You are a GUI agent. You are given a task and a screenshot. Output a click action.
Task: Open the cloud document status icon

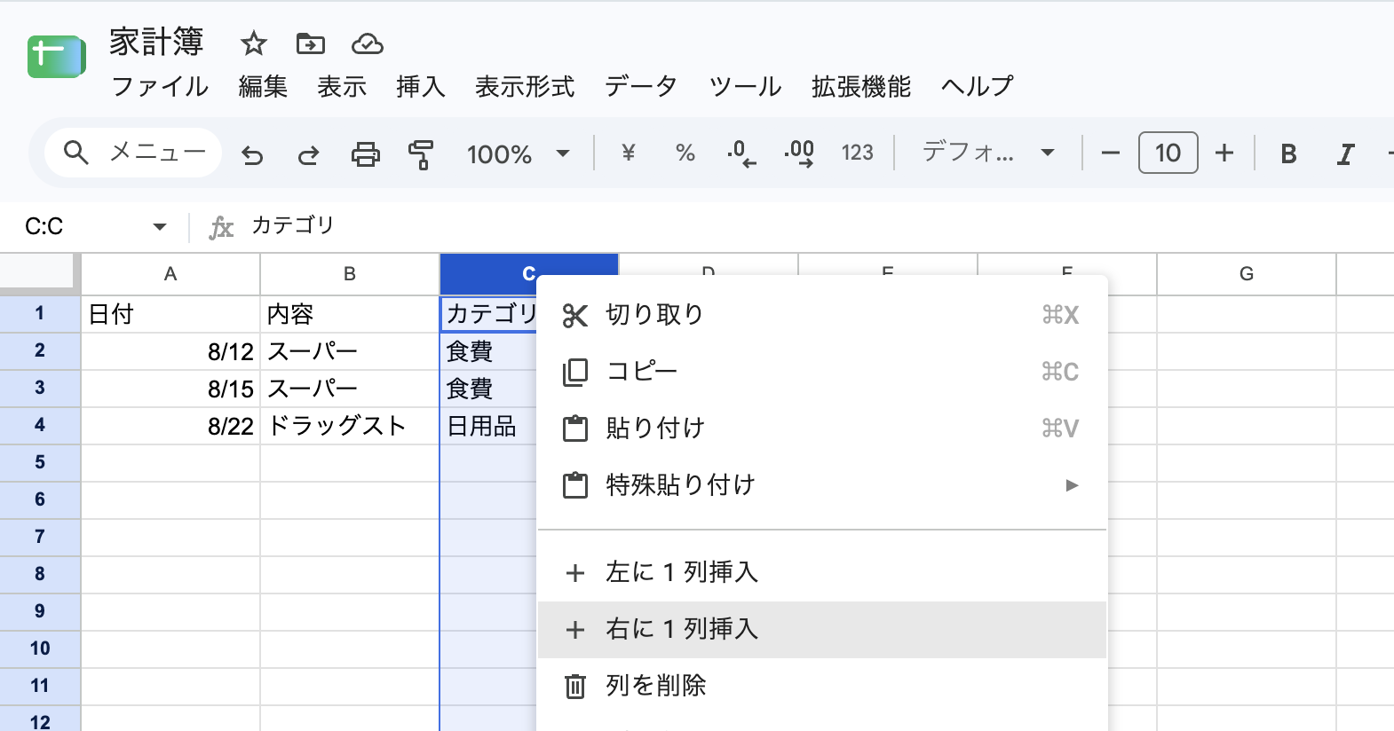click(368, 43)
